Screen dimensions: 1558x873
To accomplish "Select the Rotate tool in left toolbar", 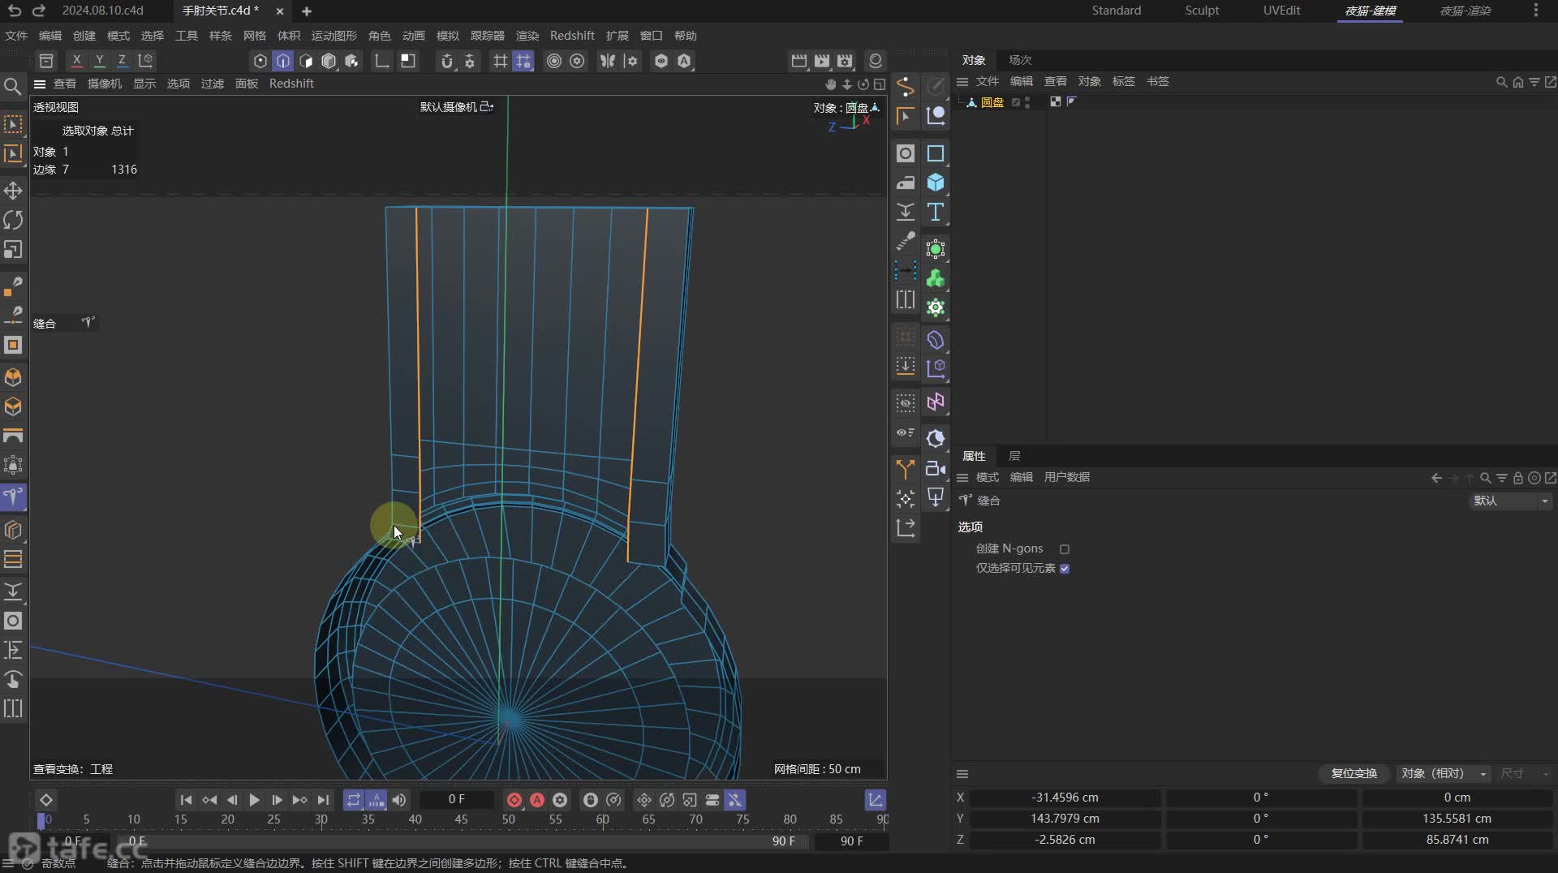I will 13,220.
